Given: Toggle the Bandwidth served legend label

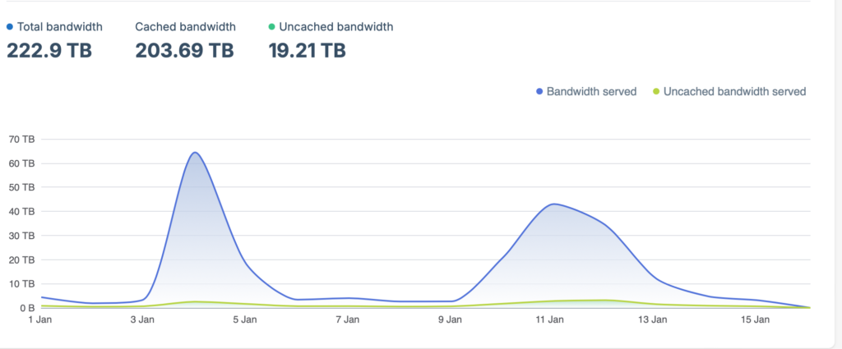Looking at the screenshot, I should pos(591,91).
